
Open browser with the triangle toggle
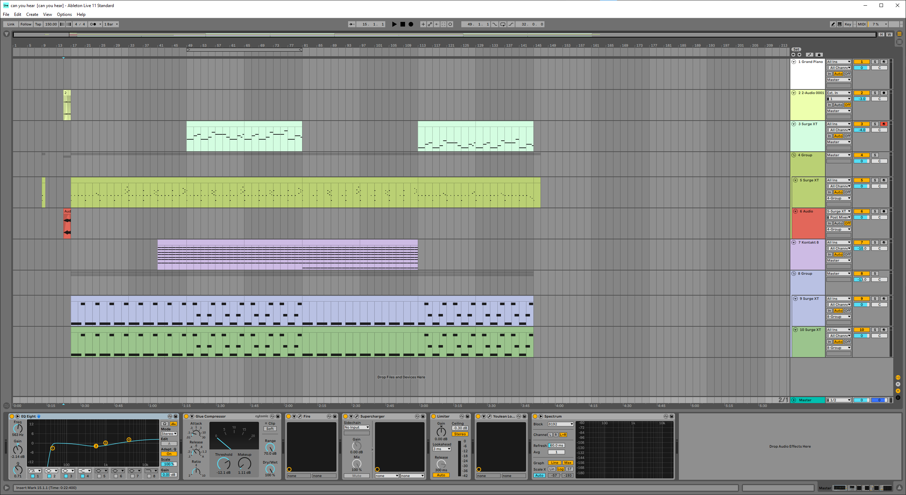6,34
